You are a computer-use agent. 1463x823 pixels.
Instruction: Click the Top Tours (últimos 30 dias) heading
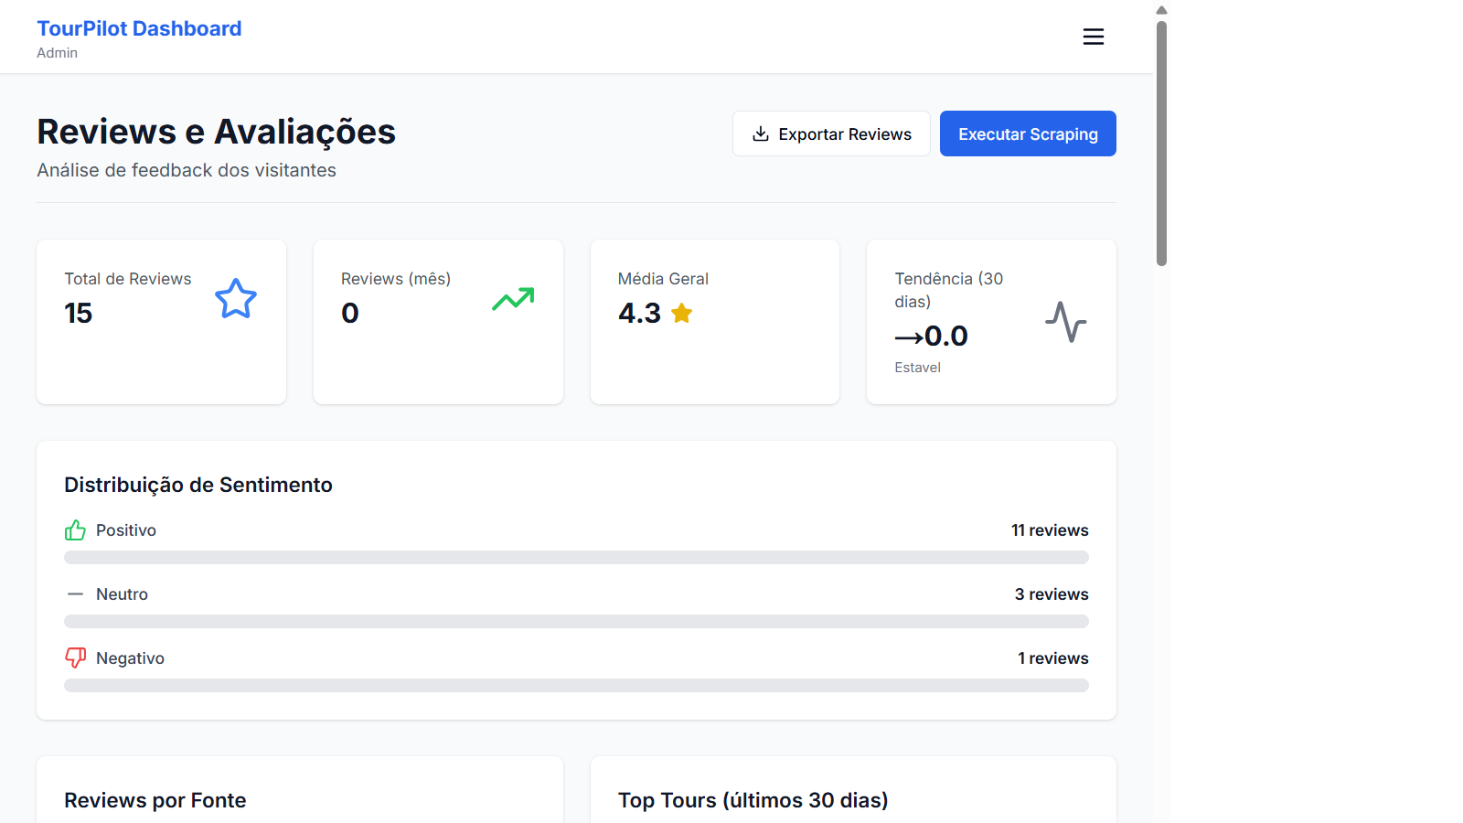click(753, 800)
